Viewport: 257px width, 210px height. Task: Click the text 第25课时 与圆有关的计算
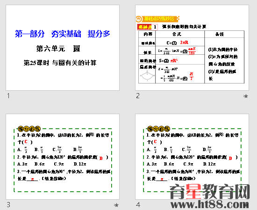tap(60, 63)
